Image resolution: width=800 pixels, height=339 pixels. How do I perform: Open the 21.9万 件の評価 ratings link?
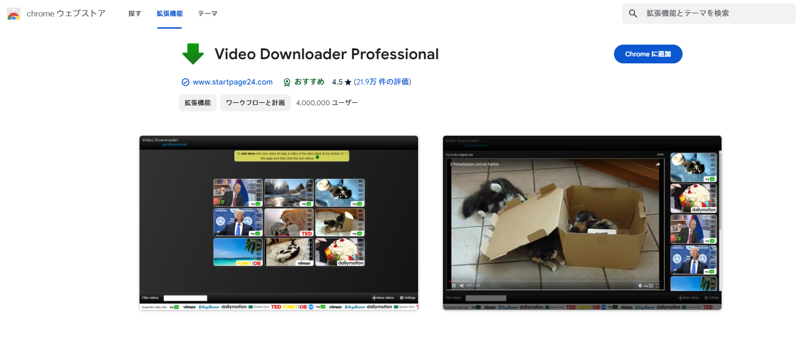[x=382, y=82]
